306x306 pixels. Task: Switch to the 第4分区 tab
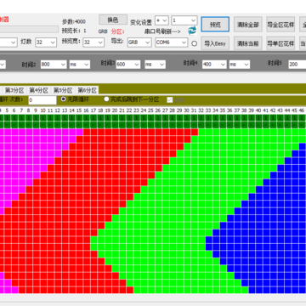(x=39, y=90)
